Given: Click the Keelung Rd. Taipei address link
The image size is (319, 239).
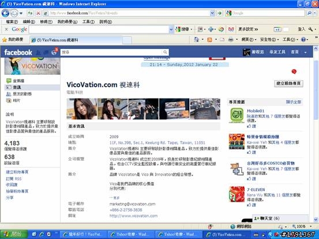Looking at the screenshot, I should [157, 143].
